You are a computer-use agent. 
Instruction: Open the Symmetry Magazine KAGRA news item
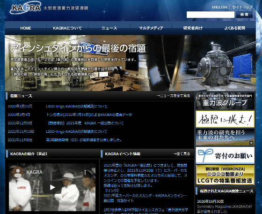[225, 209]
